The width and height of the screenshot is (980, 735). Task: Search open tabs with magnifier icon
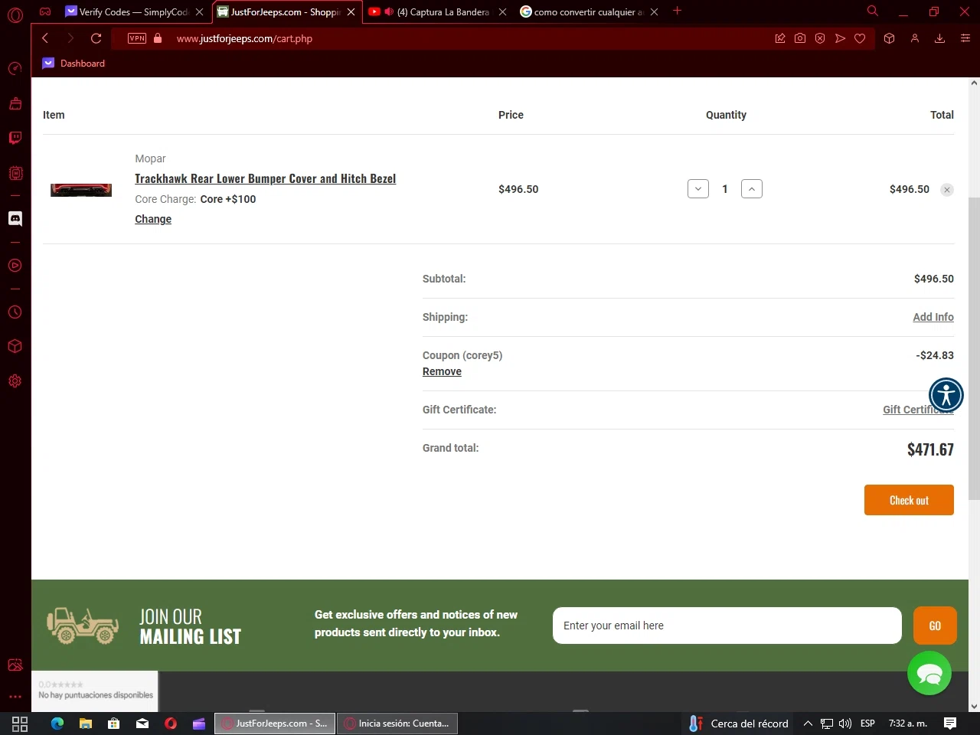(872, 11)
